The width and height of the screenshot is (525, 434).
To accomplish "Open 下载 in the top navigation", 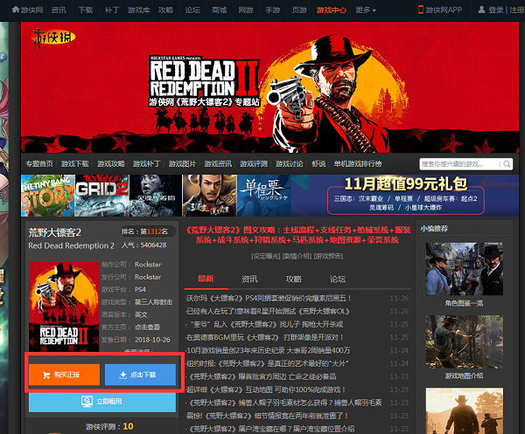I will [86, 10].
